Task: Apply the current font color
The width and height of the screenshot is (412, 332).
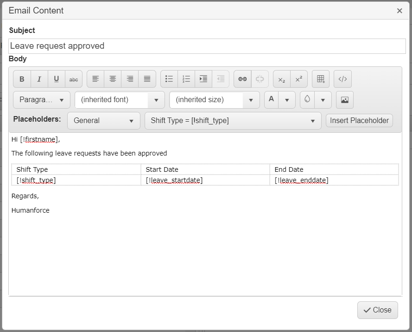Action: coord(272,100)
